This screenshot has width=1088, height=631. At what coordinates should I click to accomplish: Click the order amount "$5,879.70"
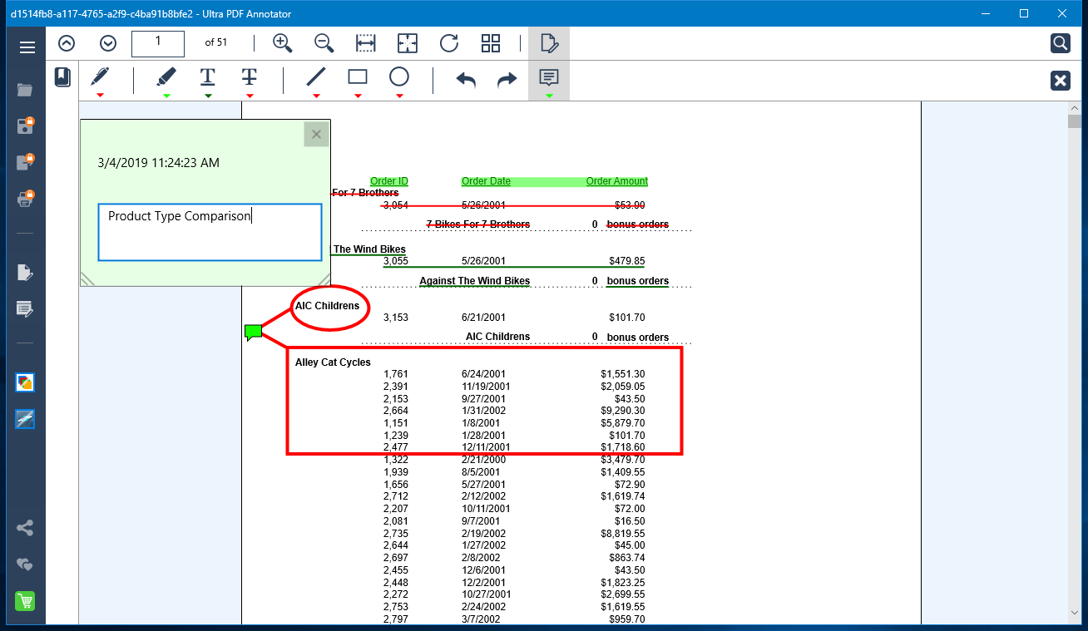623,423
